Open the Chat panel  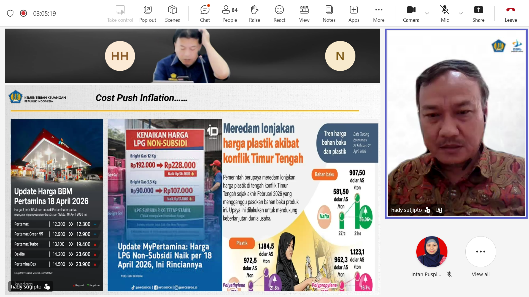pyautogui.click(x=205, y=13)
